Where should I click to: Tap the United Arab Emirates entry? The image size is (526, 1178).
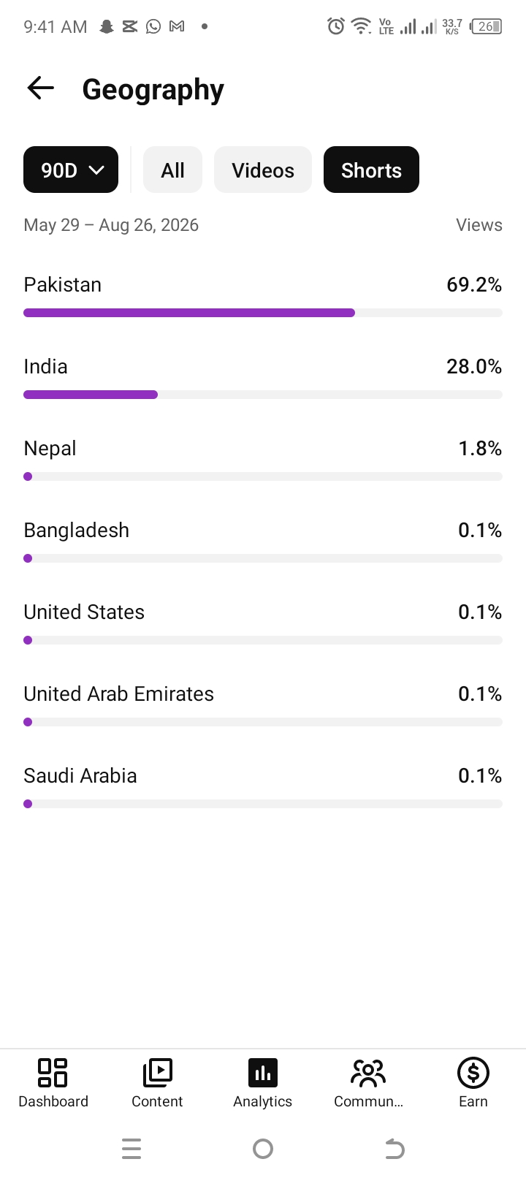263,704
